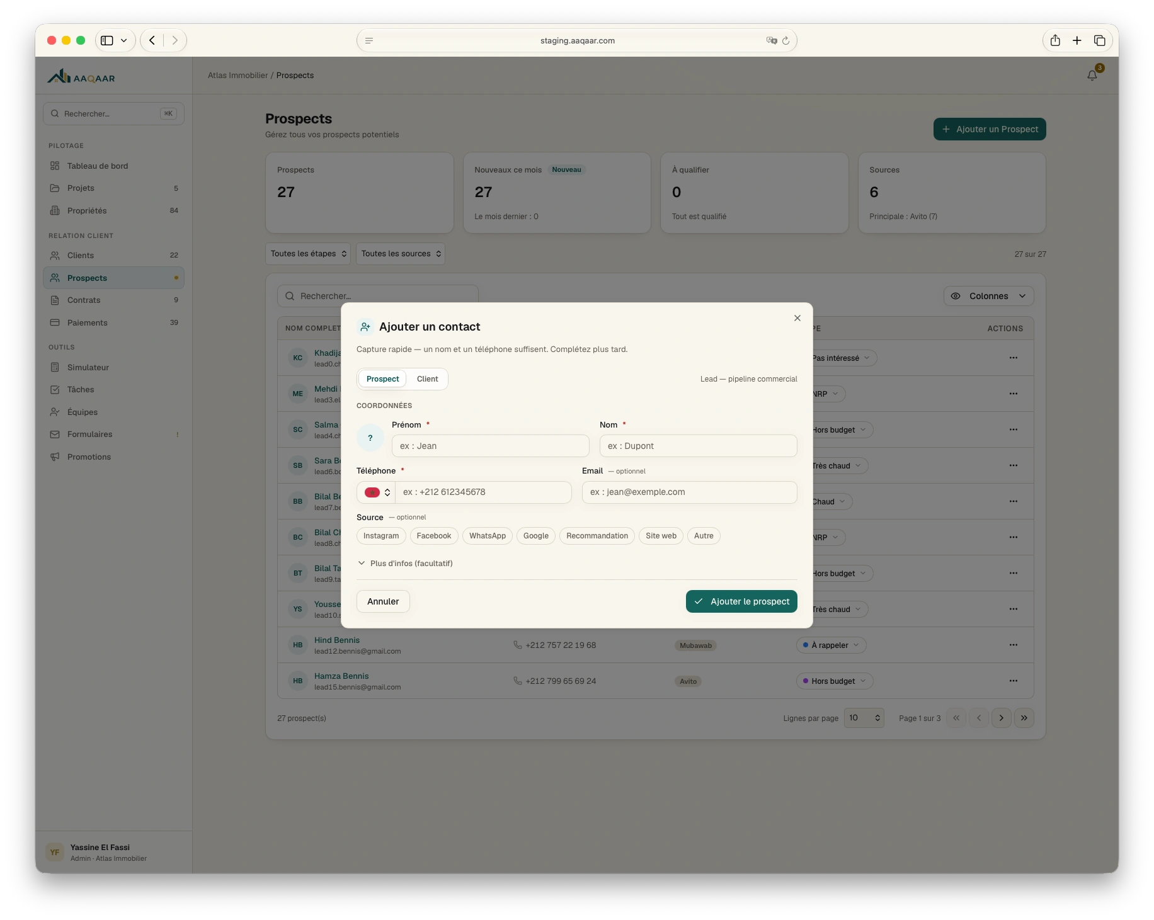Go to next page of prospects
Viewport: 1154px width, 920px height.
click(x=1002, y=718)
